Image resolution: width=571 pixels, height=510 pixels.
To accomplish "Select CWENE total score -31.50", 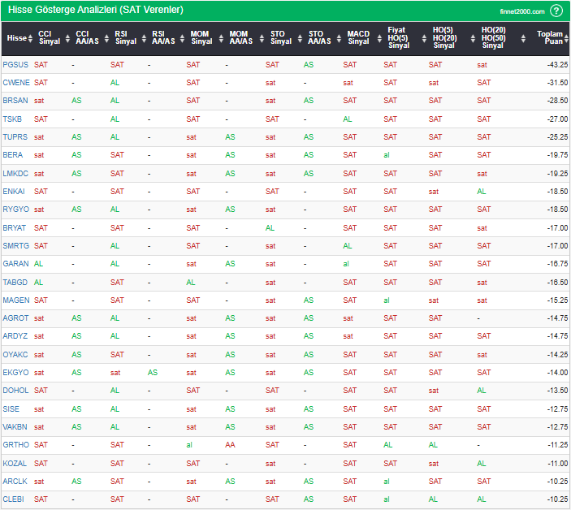I will coord(557,83).
